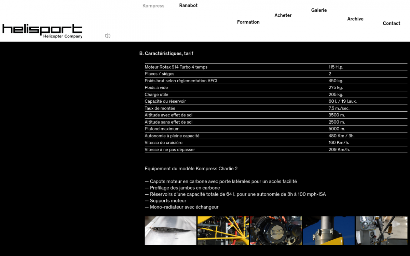
Task: Click the 'Helicopter Company' tagline under logo
Action: [x=63, y=36]
